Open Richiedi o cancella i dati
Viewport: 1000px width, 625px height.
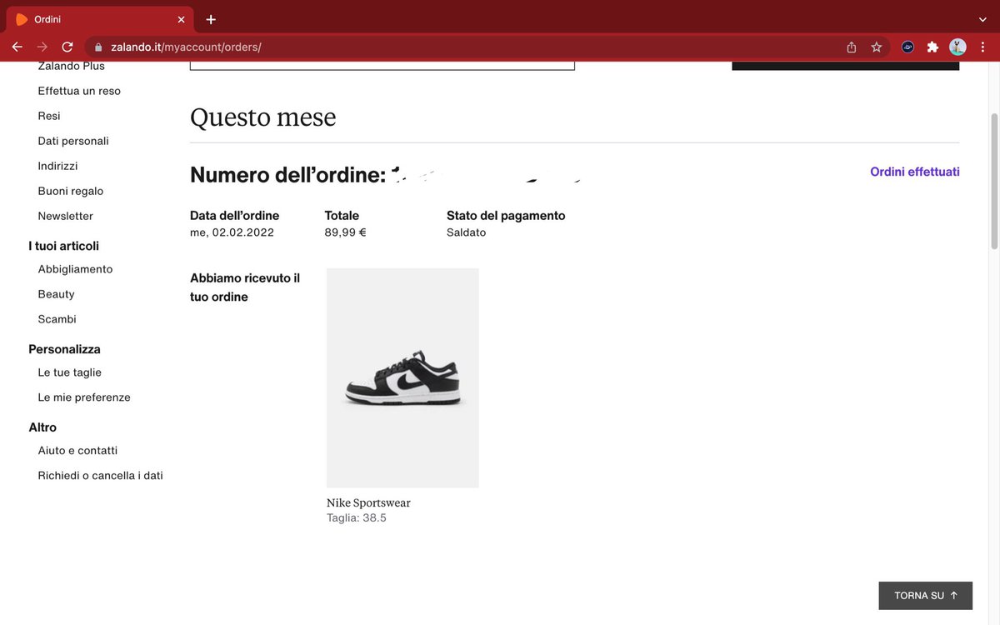pos(101,476)
